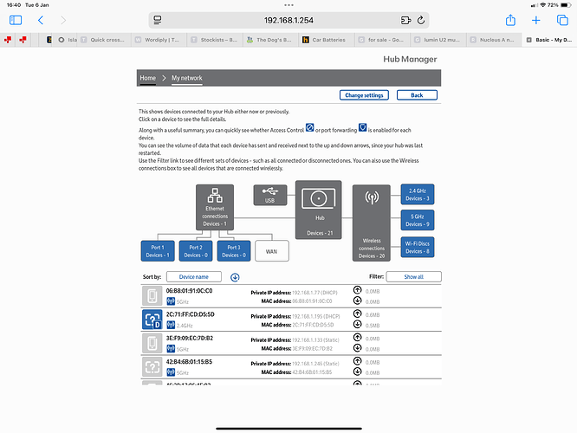
Task: Reload the page with refresh icon
Action: (x=421, y=19)
